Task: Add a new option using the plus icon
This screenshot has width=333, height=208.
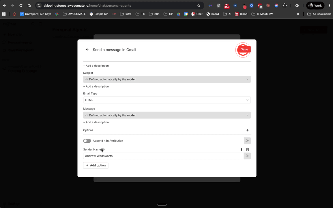Action: click(247, 130)
